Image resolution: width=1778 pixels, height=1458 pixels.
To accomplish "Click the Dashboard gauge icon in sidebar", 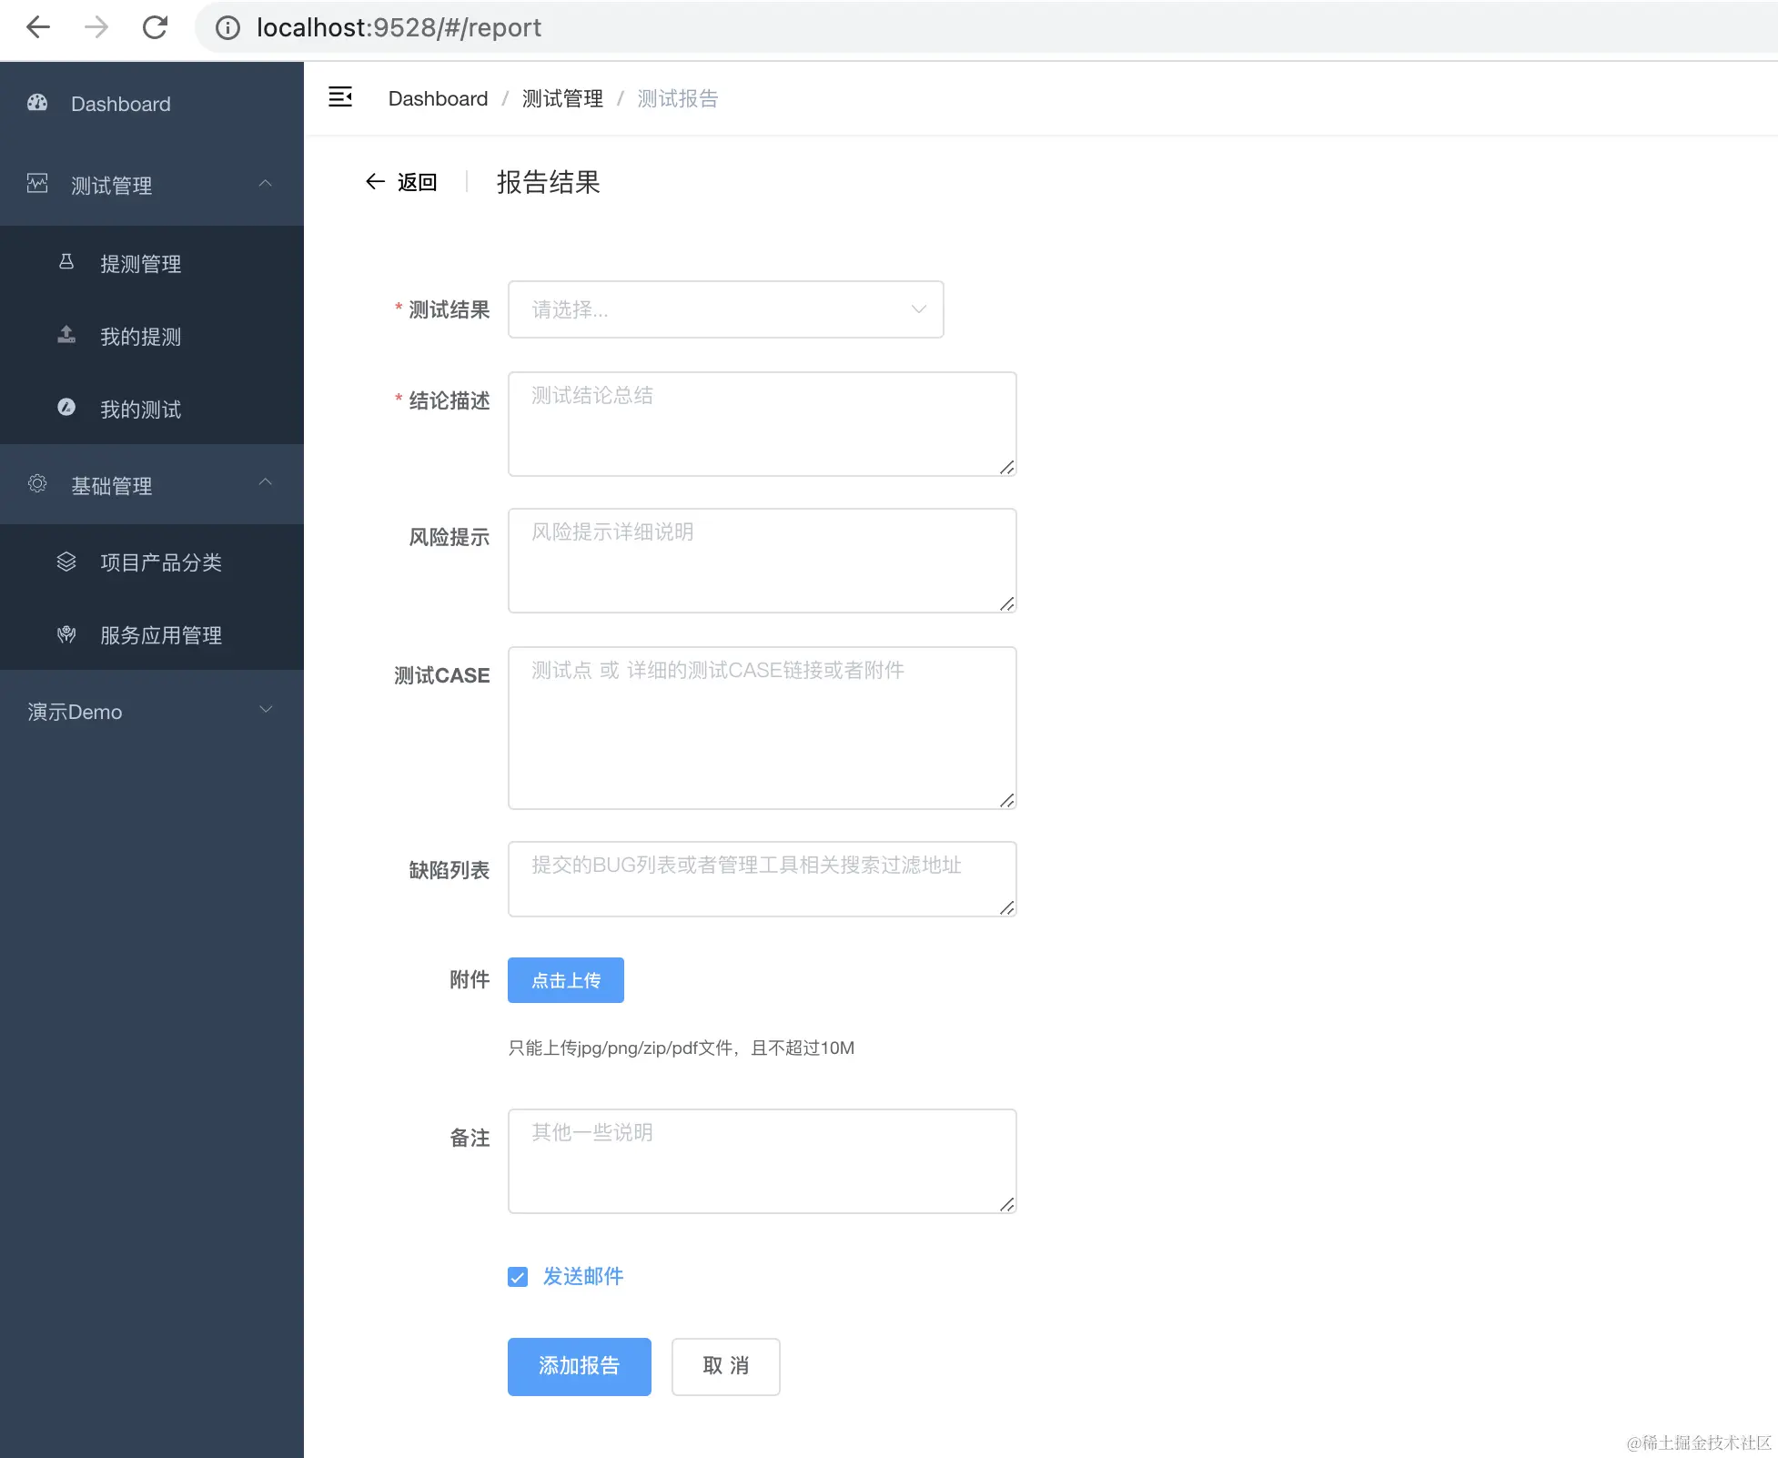I will [37, 103].
